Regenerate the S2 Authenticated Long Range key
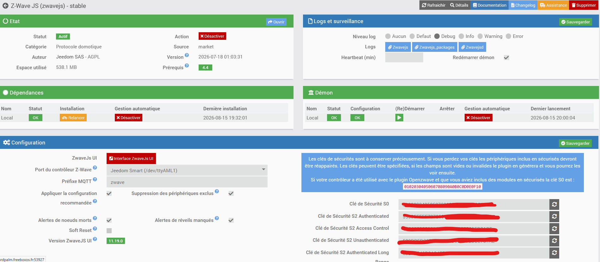The image size is (600, 262). 554,253
